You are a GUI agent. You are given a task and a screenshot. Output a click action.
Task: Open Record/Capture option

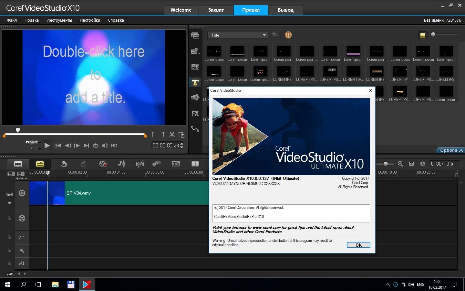[x=103, y=164]
